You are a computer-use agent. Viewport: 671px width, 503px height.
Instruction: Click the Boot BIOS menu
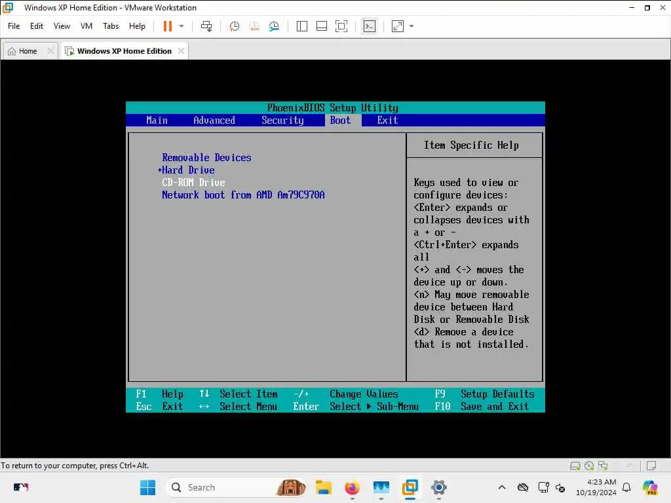click(340, 121)
